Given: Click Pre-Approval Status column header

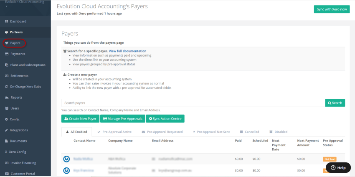Looking at the screenshot, I should [333, 143].
